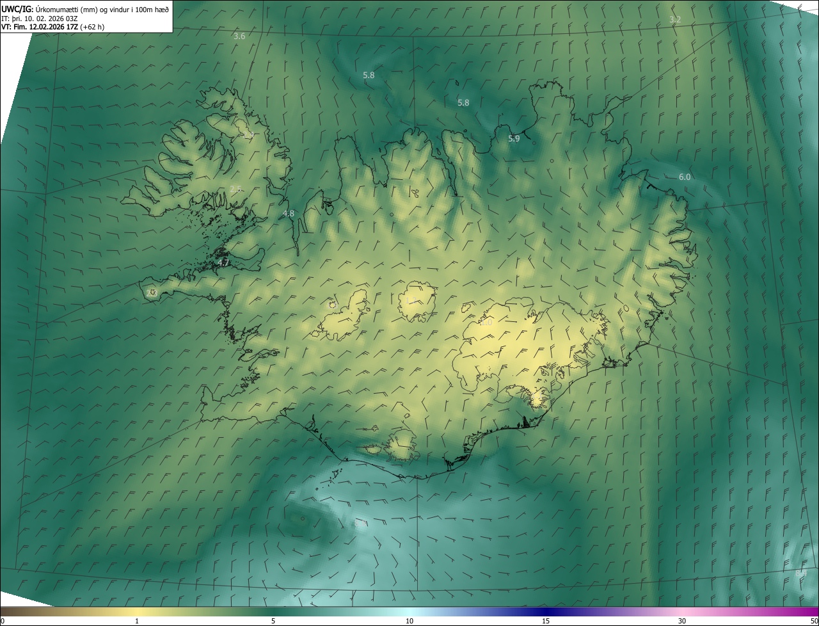The width and height of the screenshot is (819, 626).
Task: Click the 1.2 value label on the central glacier
Action: click(411, 300)
